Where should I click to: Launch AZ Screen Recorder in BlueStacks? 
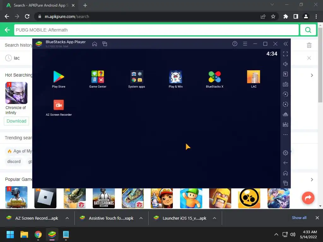pos(59,105)
